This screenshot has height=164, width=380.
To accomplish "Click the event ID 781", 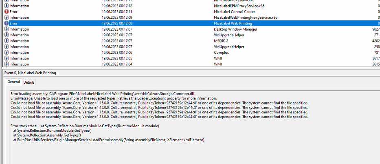I will click(377, 52).
